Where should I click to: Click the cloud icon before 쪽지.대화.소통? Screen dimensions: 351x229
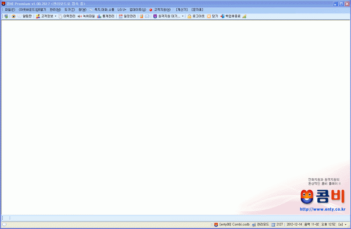91,10
